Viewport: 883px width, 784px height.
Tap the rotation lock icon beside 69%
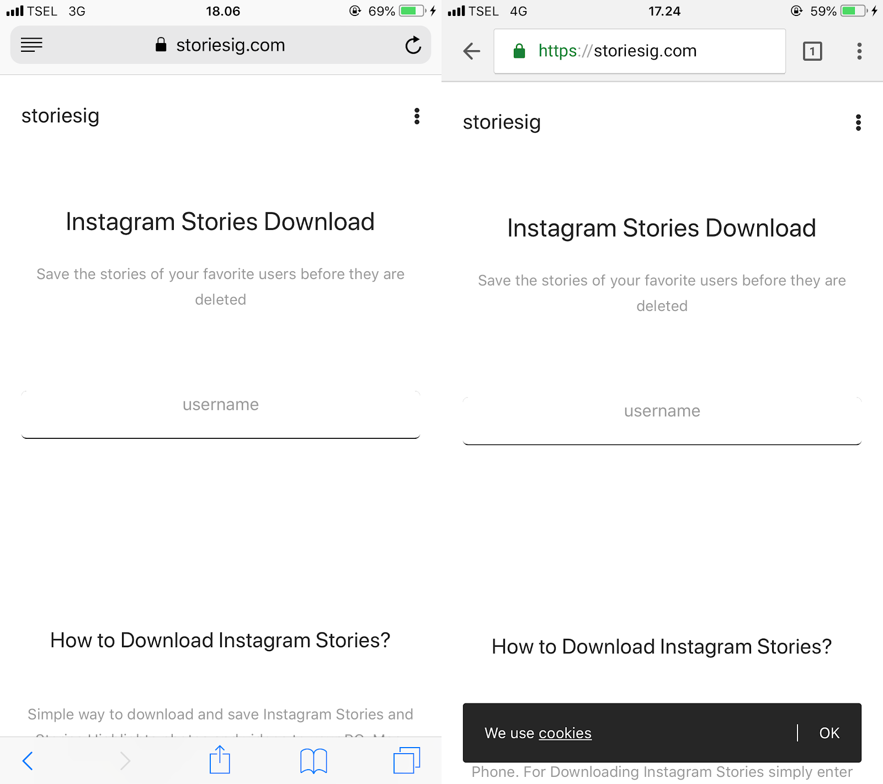coord(355,11)
